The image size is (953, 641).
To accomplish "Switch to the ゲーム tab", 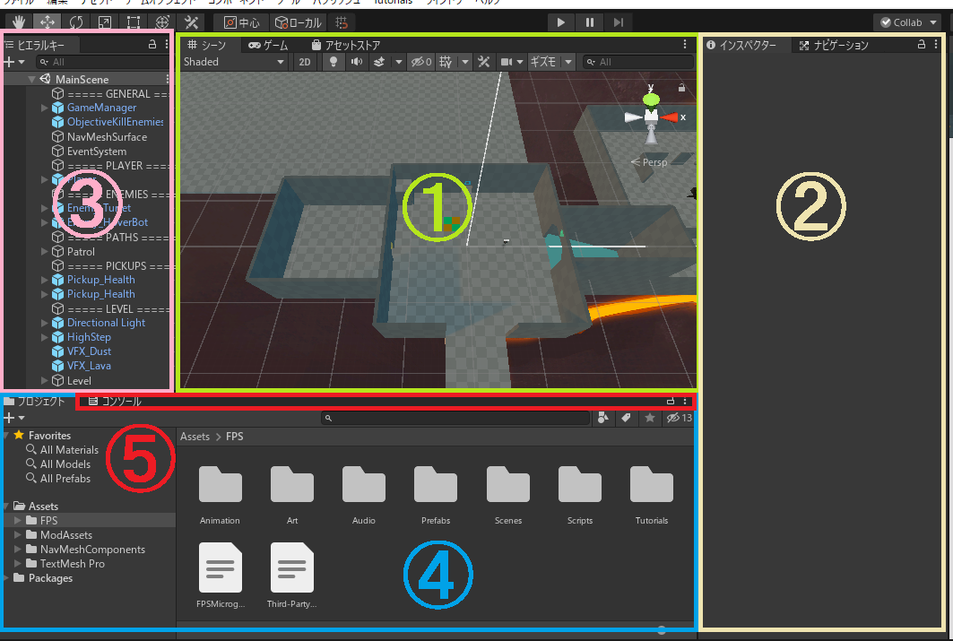I will 268,45.
